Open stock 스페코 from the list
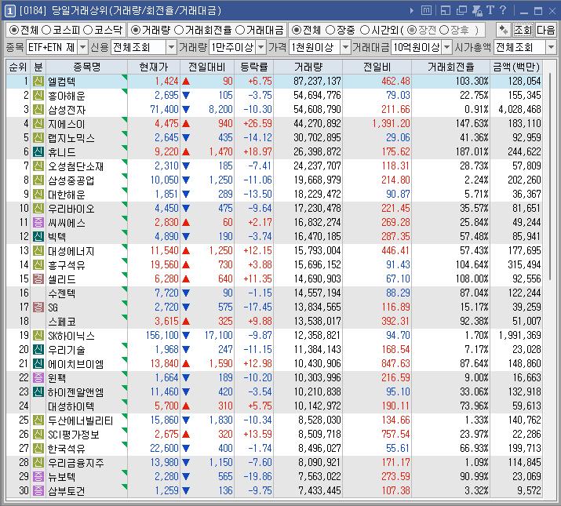This screenshot has height=506, width=561. coord(61,322)
